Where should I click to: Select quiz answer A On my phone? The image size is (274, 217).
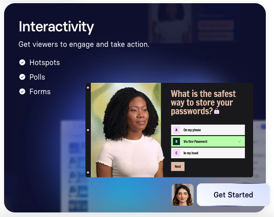click(x=208, y=130)
